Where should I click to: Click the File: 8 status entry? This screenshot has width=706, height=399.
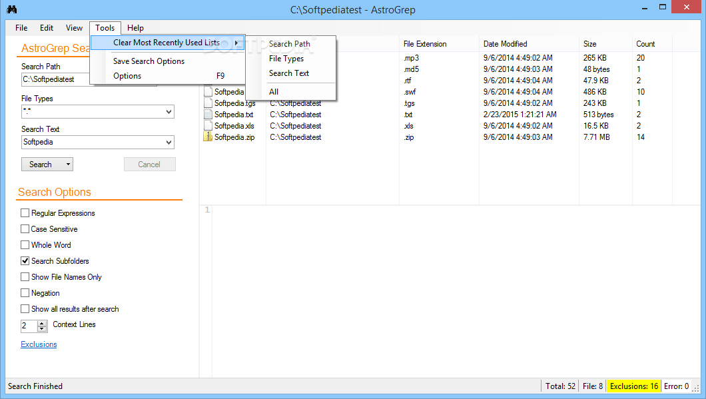point(593,386)
